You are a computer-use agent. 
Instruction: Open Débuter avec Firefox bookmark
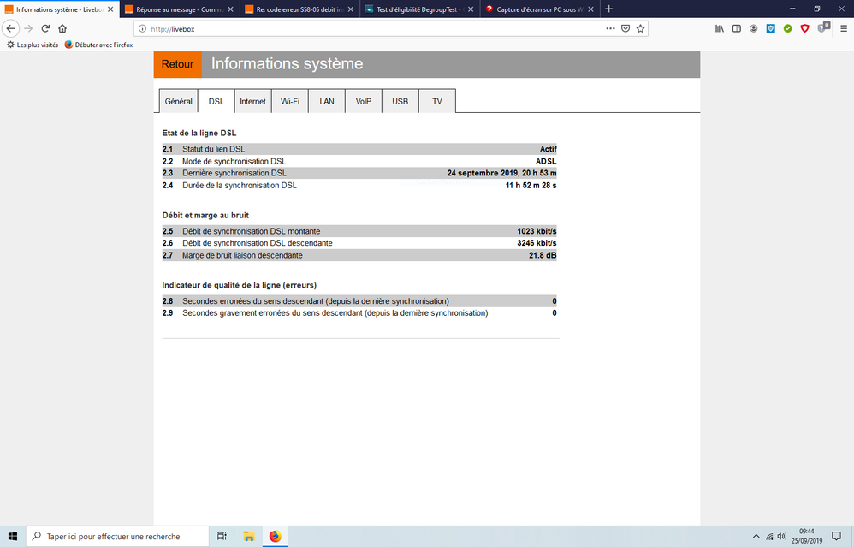98,45
